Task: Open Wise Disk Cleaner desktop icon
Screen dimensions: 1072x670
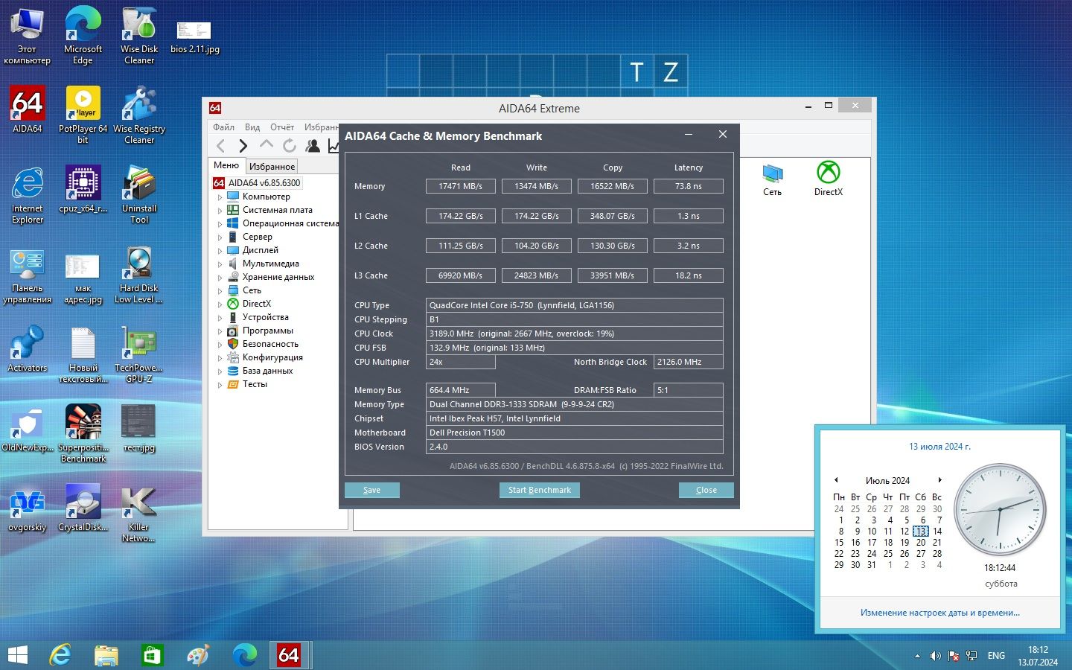Action: (139, 35)
